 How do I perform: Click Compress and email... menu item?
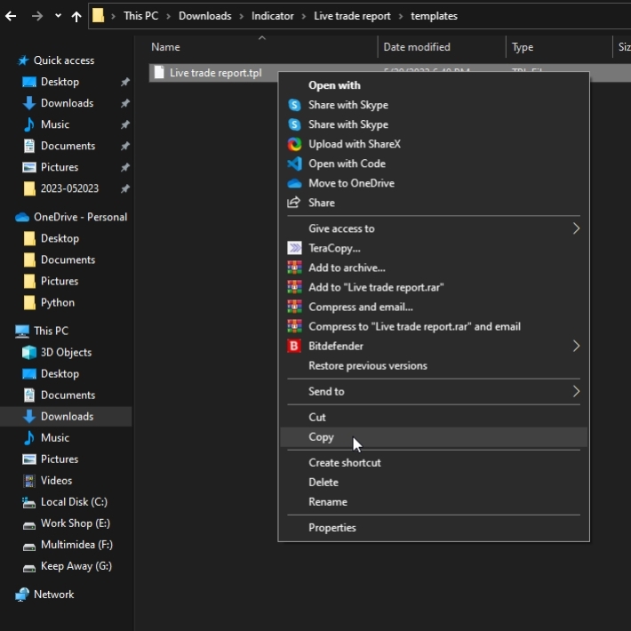[434, 307]
